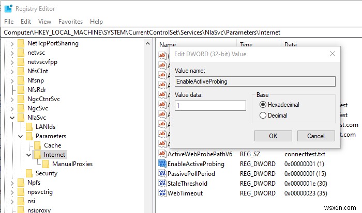This screenshot has width=362, height=213.
Task: Collapse the NlaSvc key
Action: 12,118
